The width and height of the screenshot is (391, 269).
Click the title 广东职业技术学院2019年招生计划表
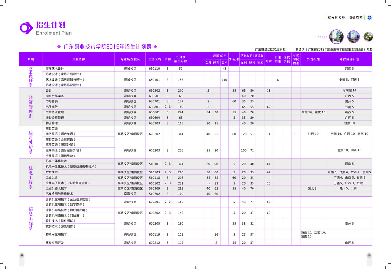108,47
